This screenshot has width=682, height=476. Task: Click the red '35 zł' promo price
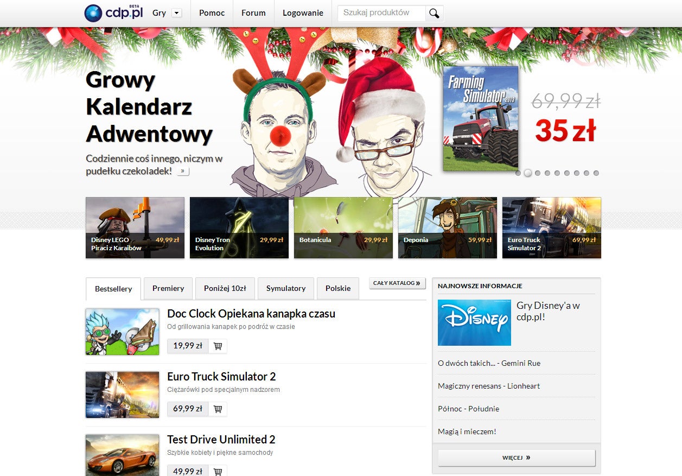coord(565,131)
